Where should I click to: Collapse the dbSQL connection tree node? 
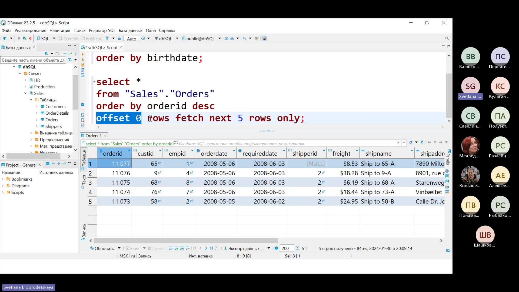tap(14, 67)
